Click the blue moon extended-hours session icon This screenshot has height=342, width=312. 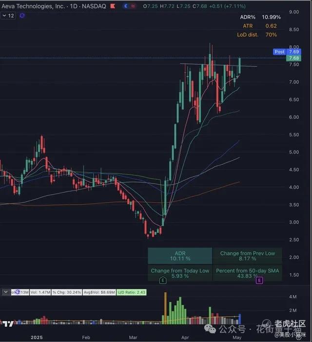126,6
